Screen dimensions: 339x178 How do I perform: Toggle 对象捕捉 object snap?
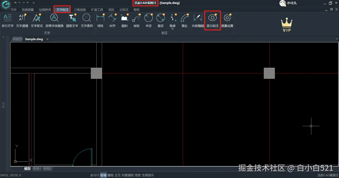pyautogui.click(x=127, y=175)
